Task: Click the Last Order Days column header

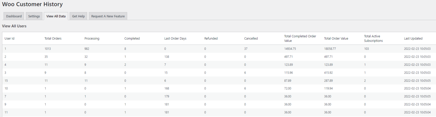Action: point(175,38)
